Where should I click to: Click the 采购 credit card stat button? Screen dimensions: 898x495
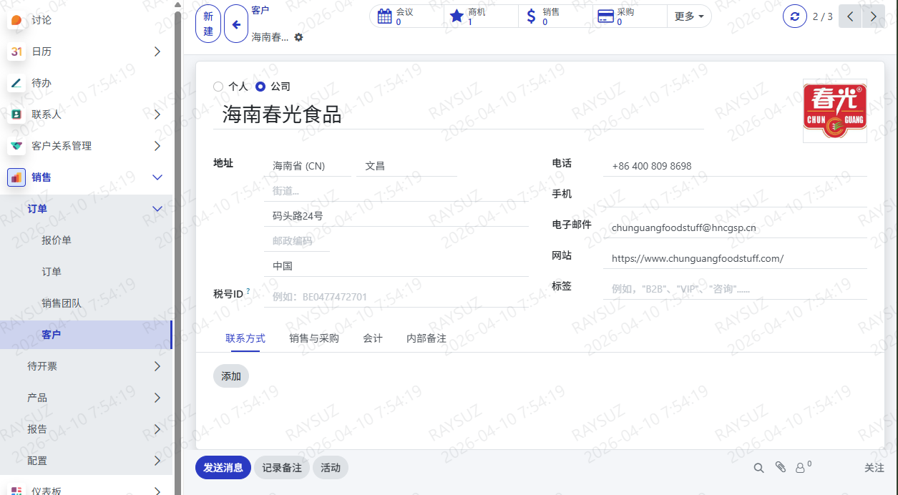click(x=630, y=16)
